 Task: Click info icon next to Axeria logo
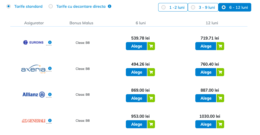[x=50, y=68]
